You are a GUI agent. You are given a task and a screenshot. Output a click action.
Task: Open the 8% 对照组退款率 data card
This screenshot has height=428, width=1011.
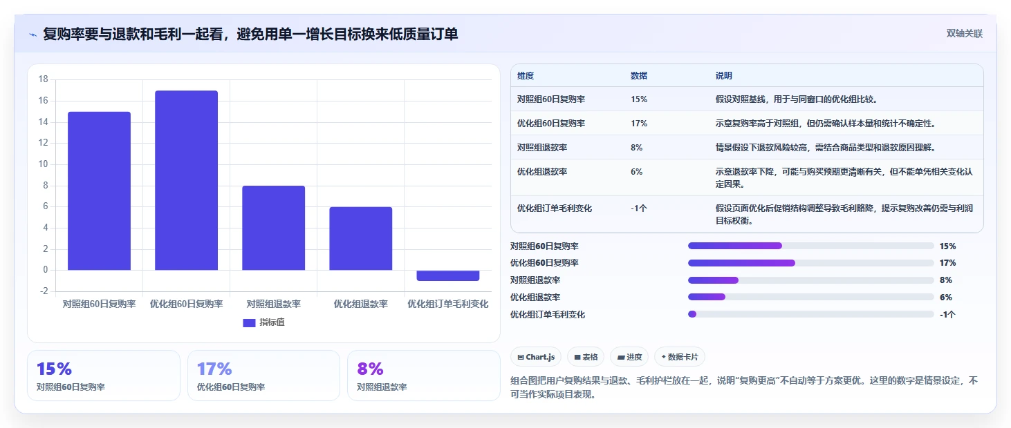click(x=423, y=376)
